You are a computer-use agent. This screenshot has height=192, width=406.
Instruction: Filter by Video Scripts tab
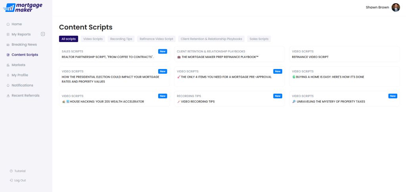[x=93, y=39]
